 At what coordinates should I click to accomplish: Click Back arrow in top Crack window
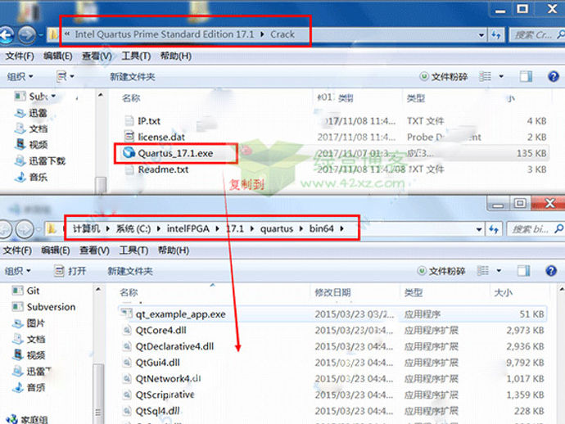click(7, 35)
